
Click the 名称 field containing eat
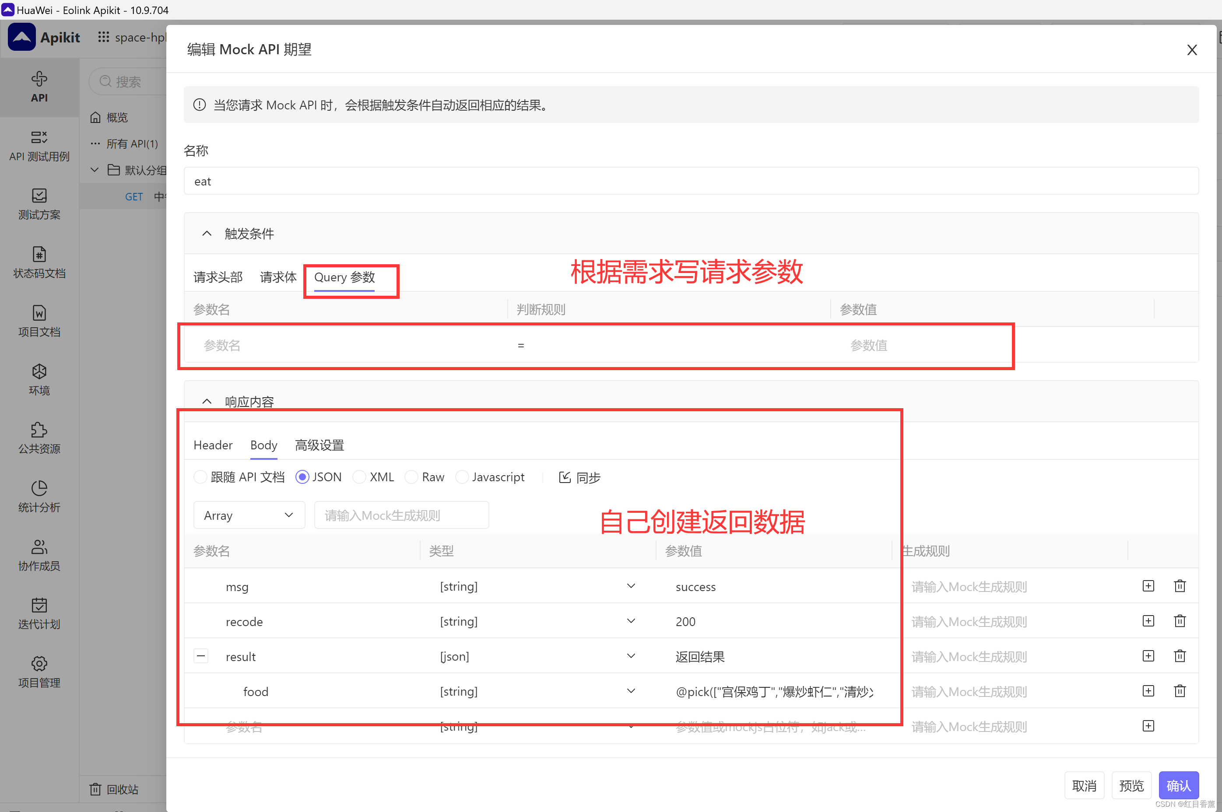(x=518, y=181)
